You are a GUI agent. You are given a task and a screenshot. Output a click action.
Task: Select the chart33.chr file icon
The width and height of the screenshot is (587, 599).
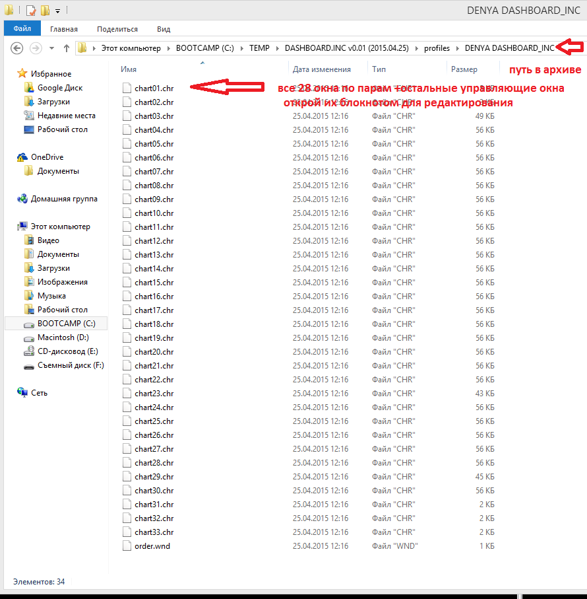127,532
